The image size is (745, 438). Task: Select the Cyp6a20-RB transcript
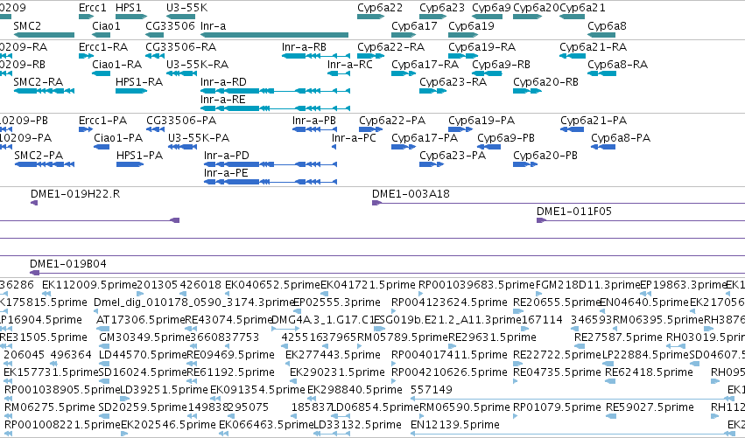click(x=527, y=91)
